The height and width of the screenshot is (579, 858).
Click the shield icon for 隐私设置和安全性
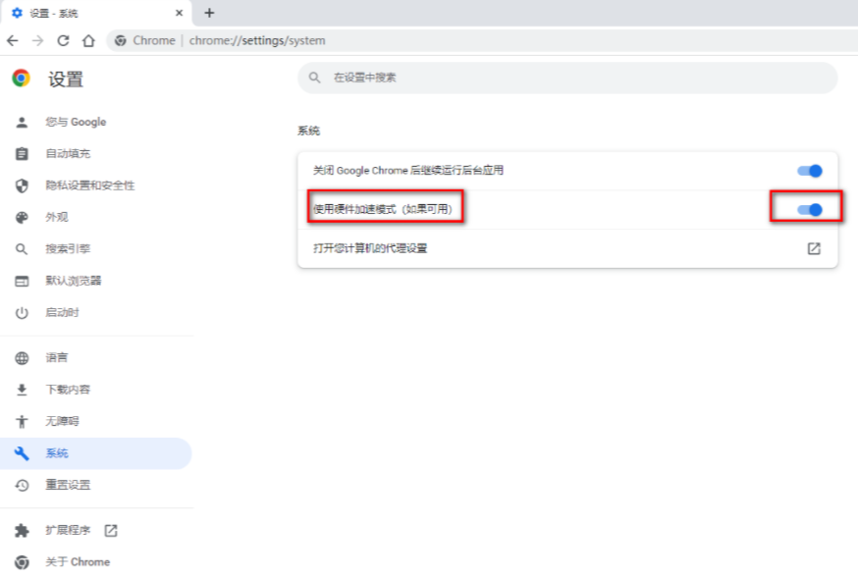(22, 185)
